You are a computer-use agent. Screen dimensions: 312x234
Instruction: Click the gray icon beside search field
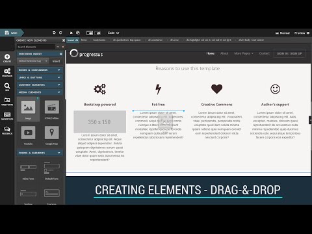[58, 47]
